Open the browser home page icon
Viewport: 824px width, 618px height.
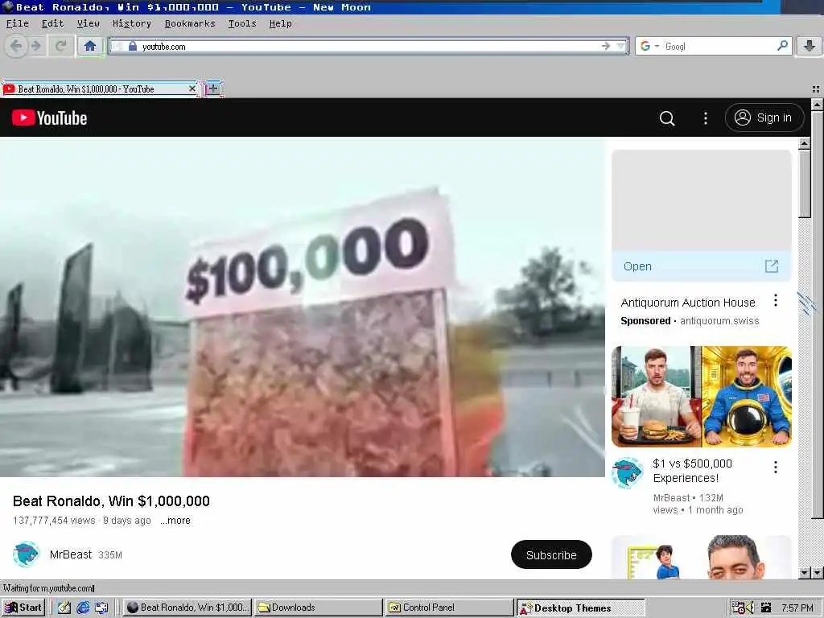point(90,46)
